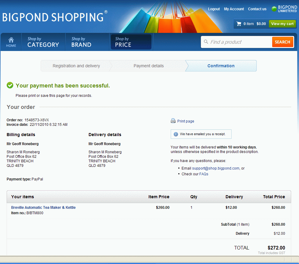Click the 0 item cart count
299x264 pixels.
pyautogui.click(x=248, y=24)
